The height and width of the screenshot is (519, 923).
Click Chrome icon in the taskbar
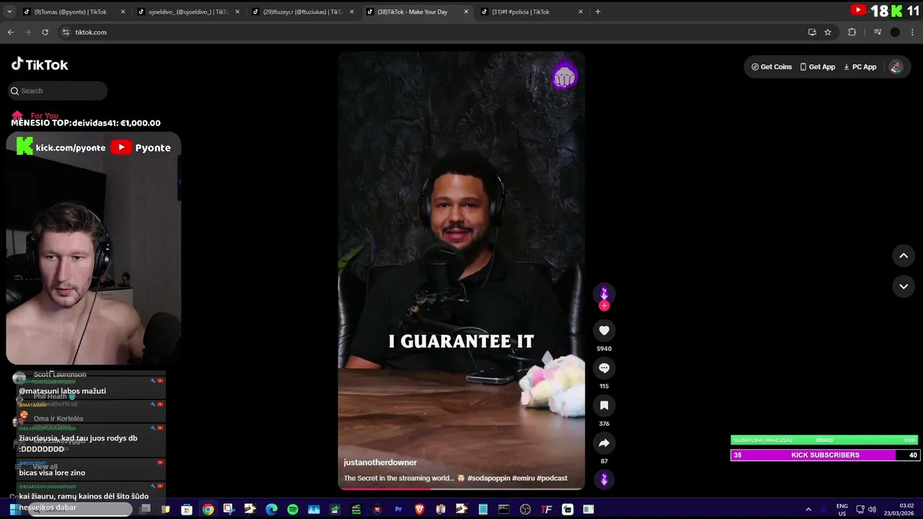[208, 510]
